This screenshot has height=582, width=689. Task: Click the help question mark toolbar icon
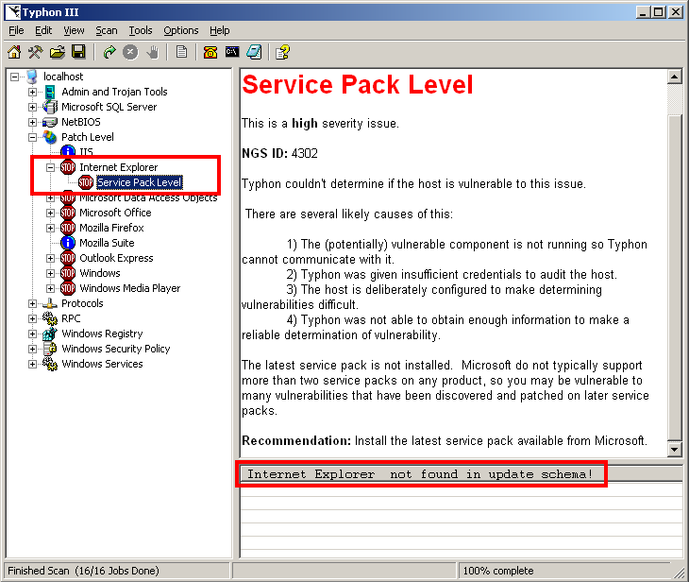(x=282, y=52)
